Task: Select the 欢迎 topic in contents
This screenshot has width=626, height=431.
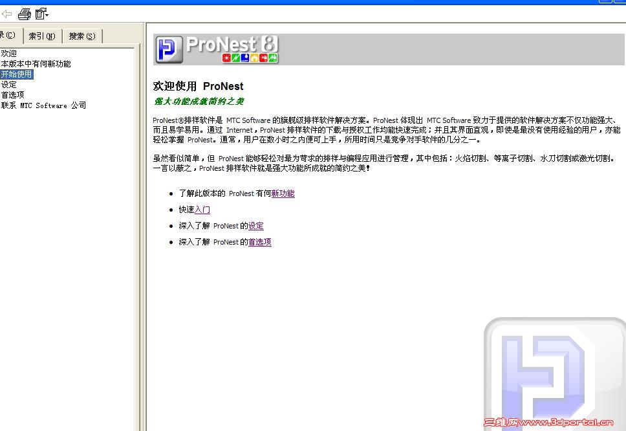Action: [9, 53]
